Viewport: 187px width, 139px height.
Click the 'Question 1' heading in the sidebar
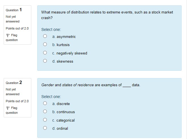[14, 10]
